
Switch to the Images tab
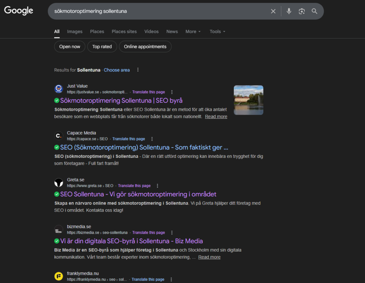[x=74, y=31]
